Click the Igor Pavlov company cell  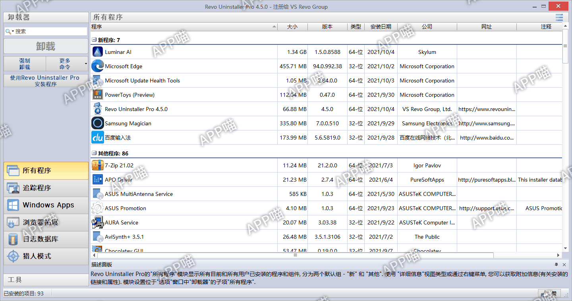(x=427, y=165)
